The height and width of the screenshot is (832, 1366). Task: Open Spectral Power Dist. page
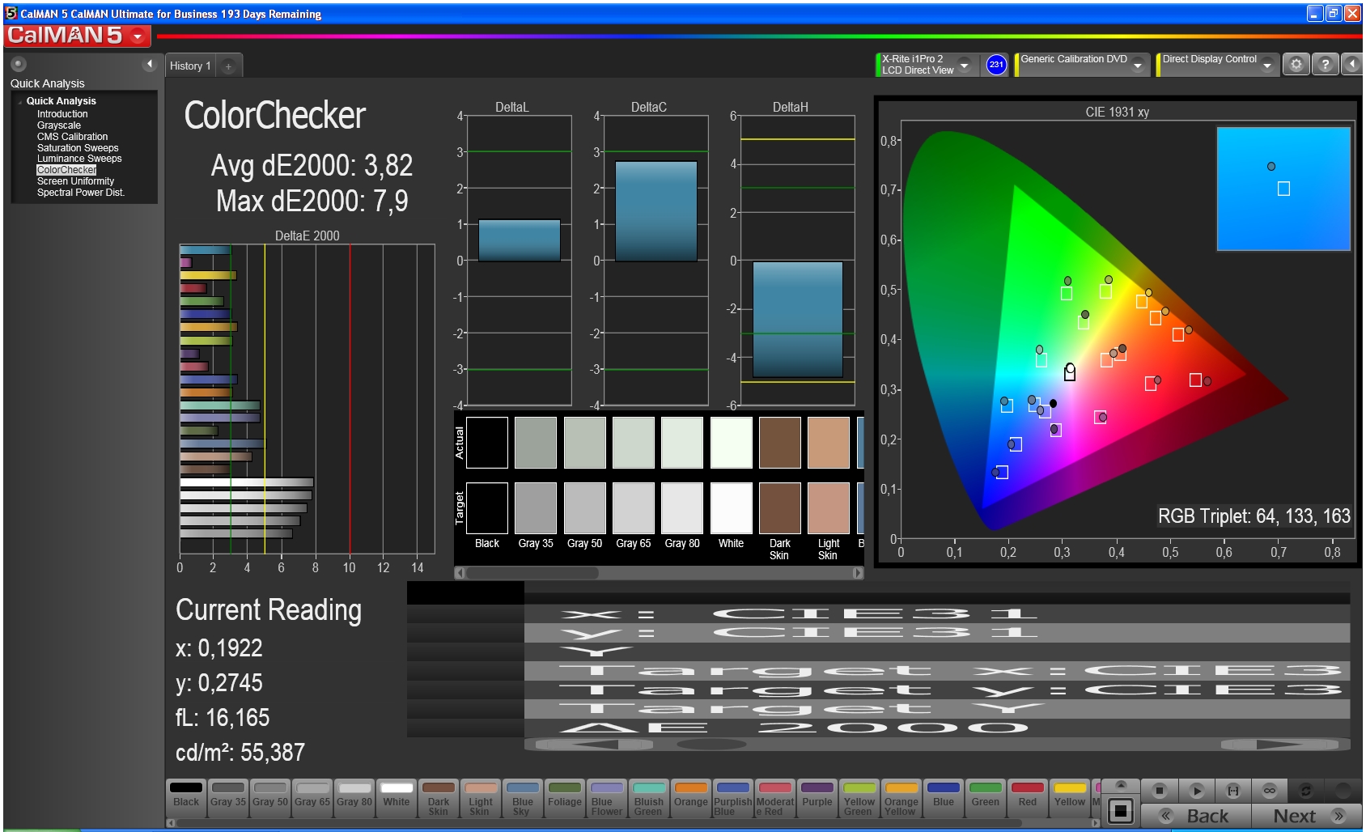(81, 193)
